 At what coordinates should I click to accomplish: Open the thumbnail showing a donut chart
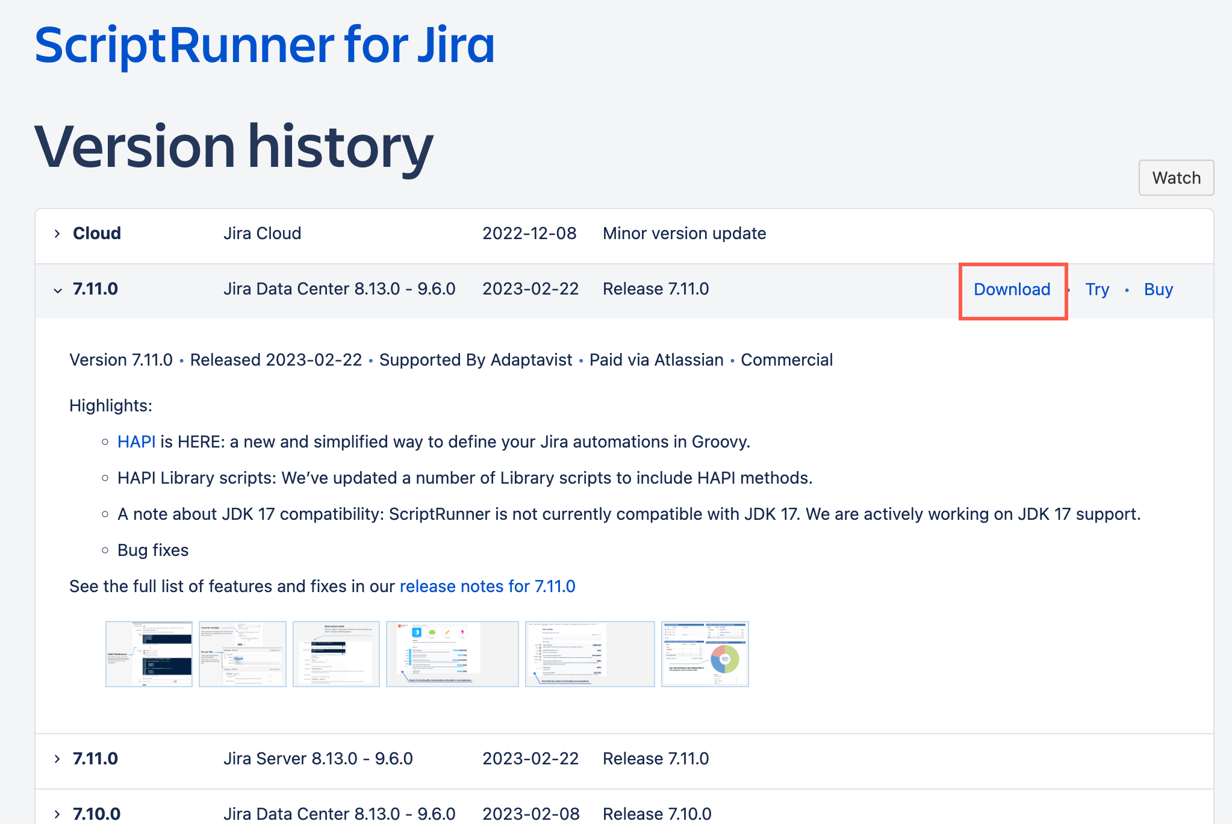pos(705,654)
